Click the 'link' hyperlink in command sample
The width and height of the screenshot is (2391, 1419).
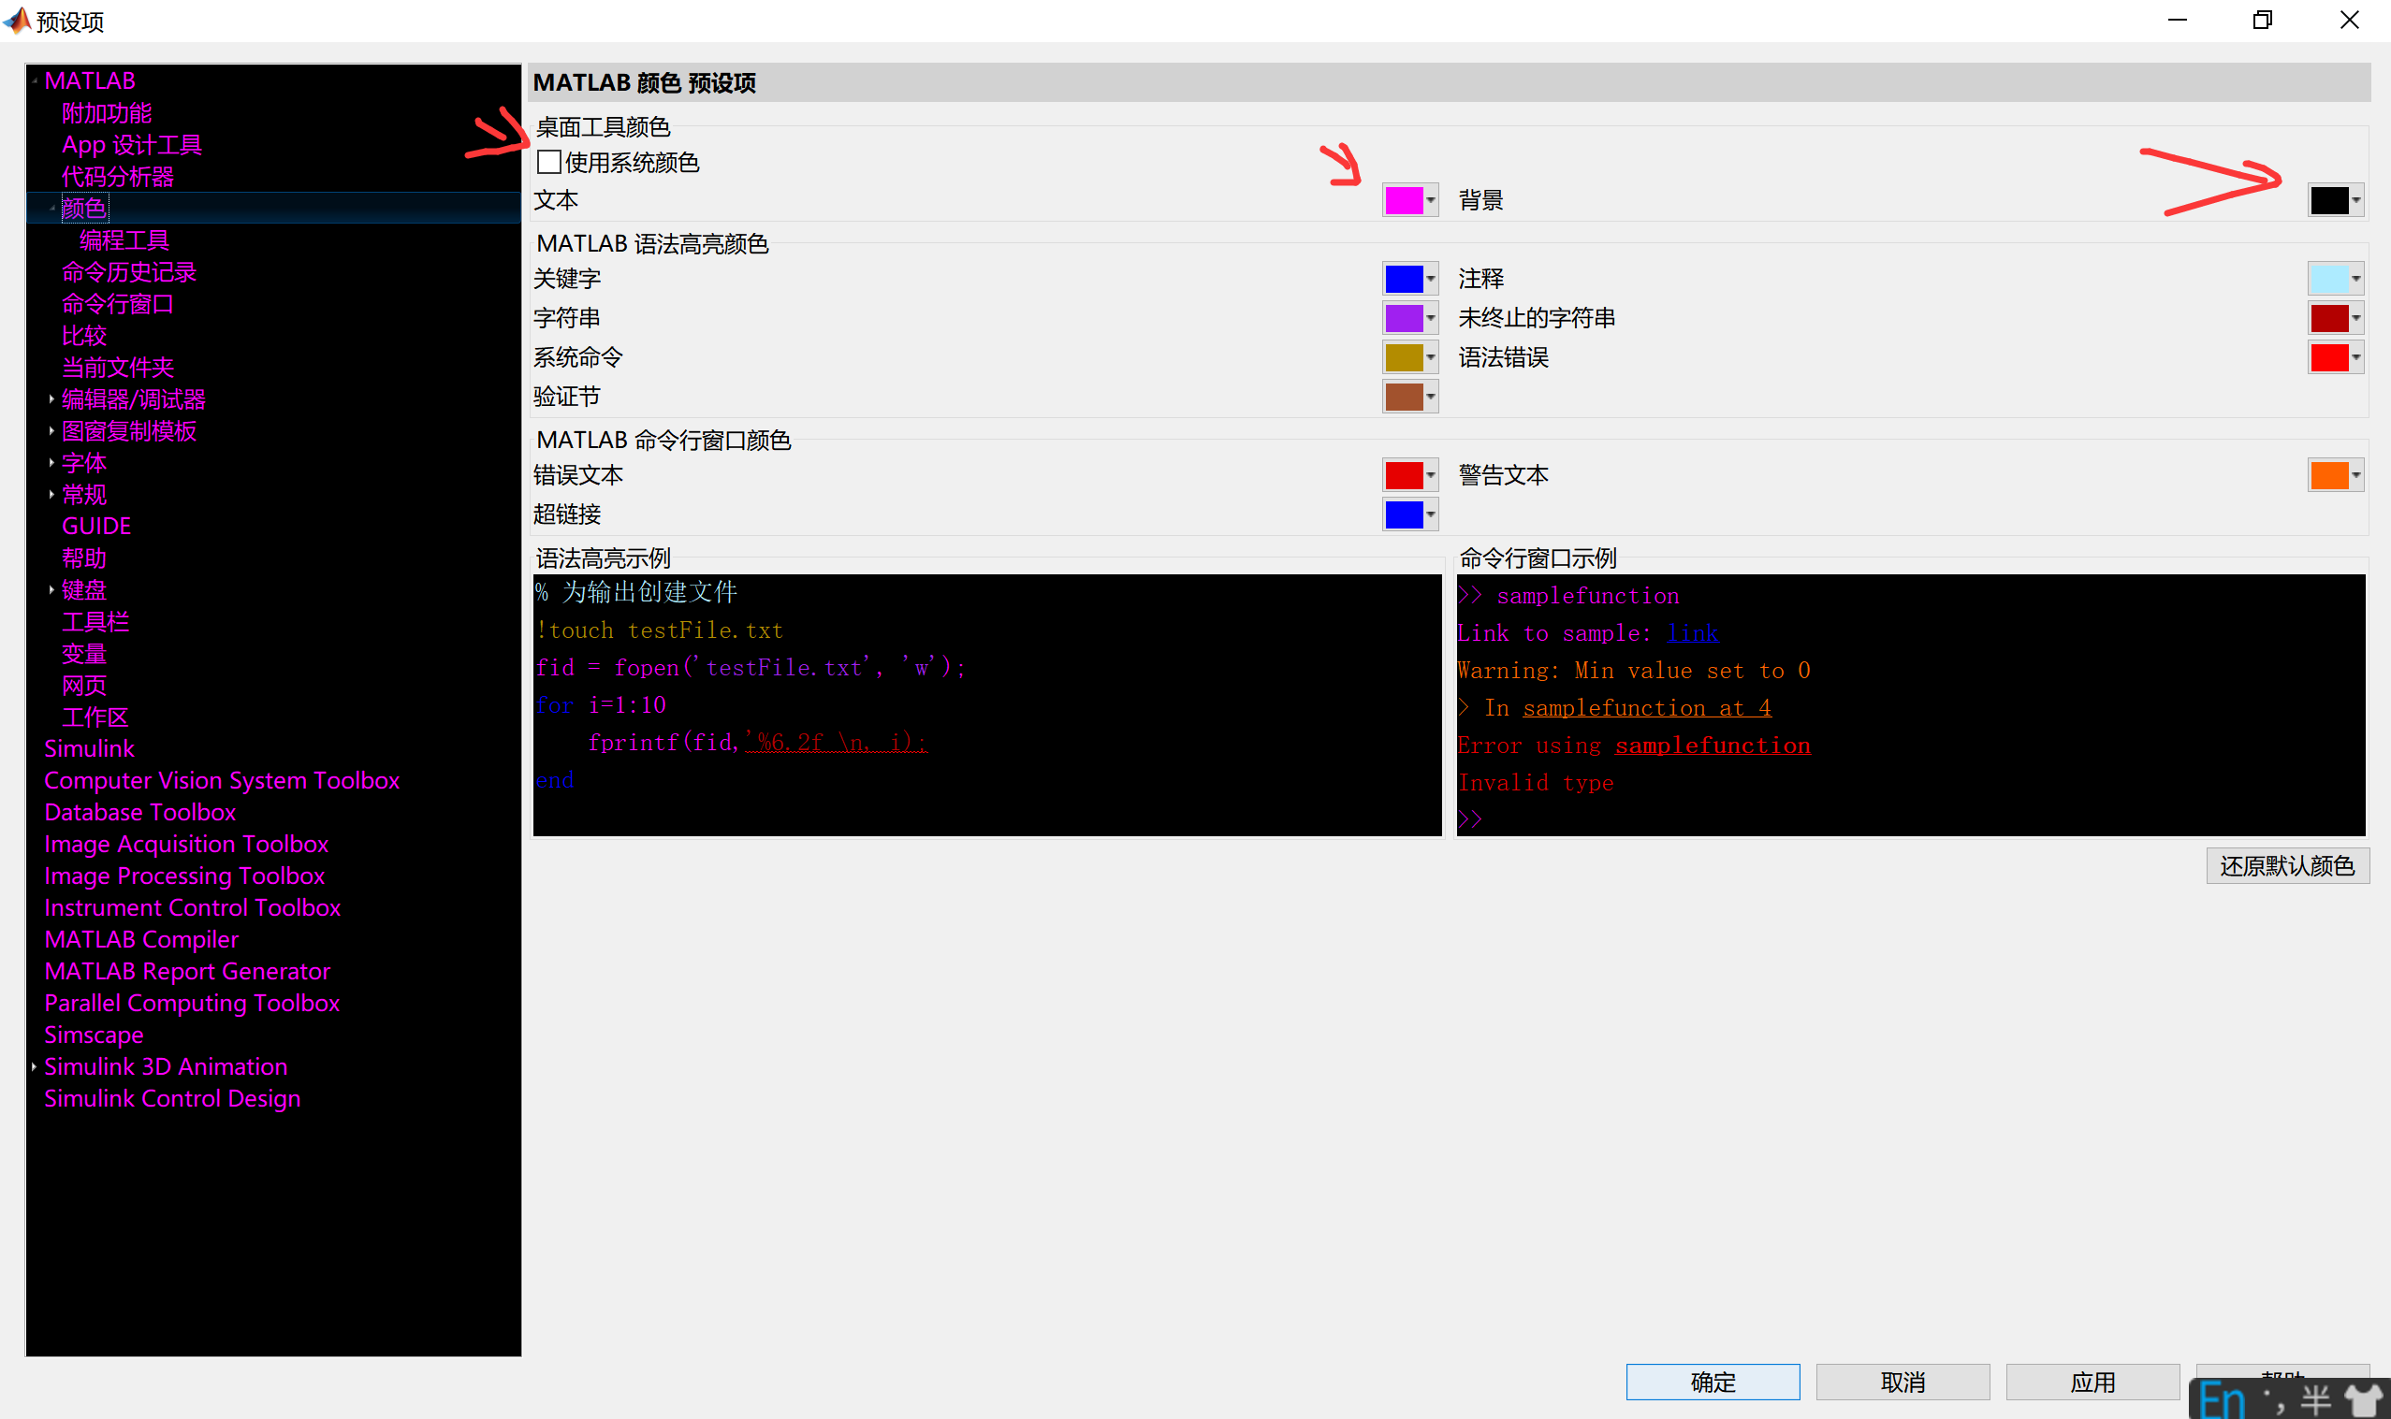(1693, 633)
